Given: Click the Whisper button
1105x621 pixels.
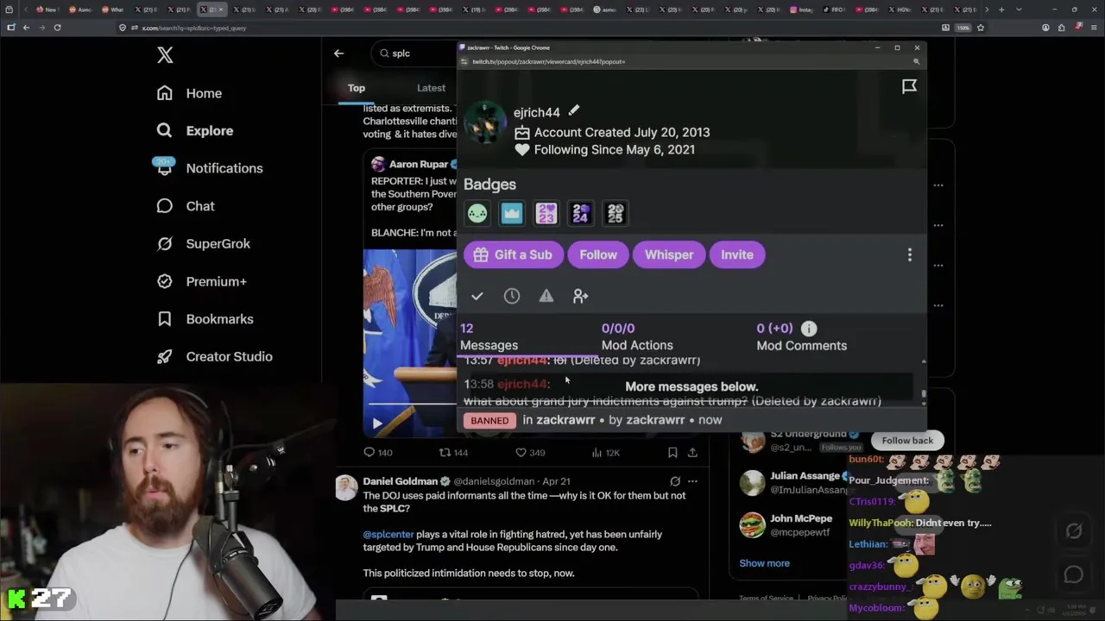Looking at the screenshot, I should click(669, 254).
